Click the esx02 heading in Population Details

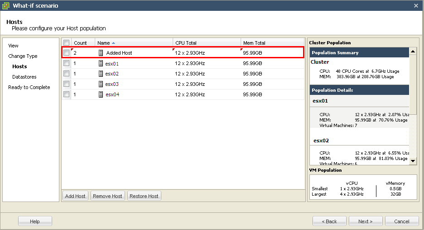coord(321,141)
